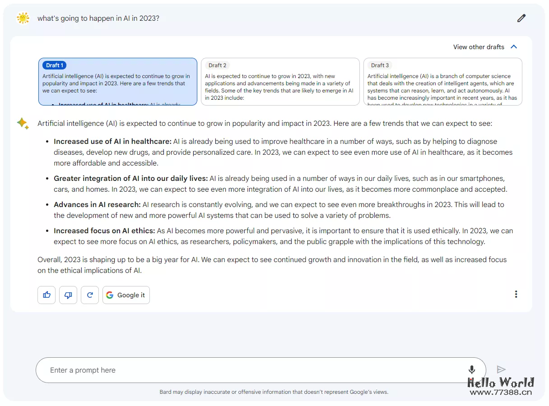Select the Draft 1 card
The image size is (549, 406).
[x=118, y=82]
